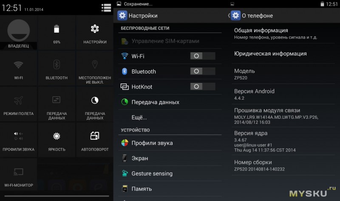Tap the Яркость brightness tile
This screenshot has height=201, width=340.
pyautogui.click(x=57, y=140)
